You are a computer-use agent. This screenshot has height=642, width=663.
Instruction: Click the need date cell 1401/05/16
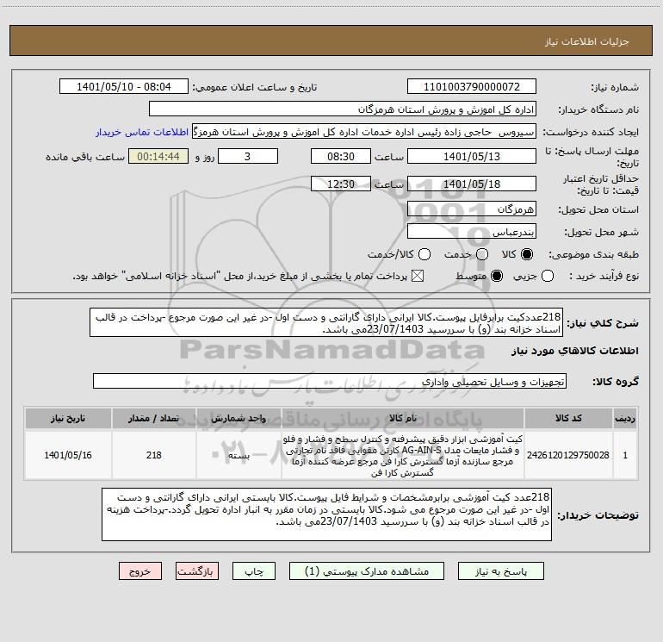pos(68,455)
